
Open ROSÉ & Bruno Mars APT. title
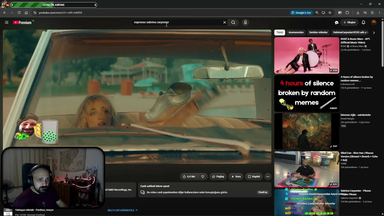click(355, 41)
